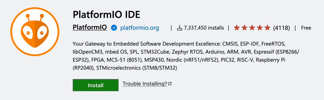Click the Free price label
The image size is (324, 100).
[x=306, y=28]
